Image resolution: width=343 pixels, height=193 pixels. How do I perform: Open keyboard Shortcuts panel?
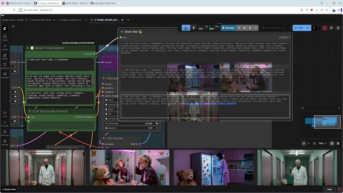pos(5,133)
